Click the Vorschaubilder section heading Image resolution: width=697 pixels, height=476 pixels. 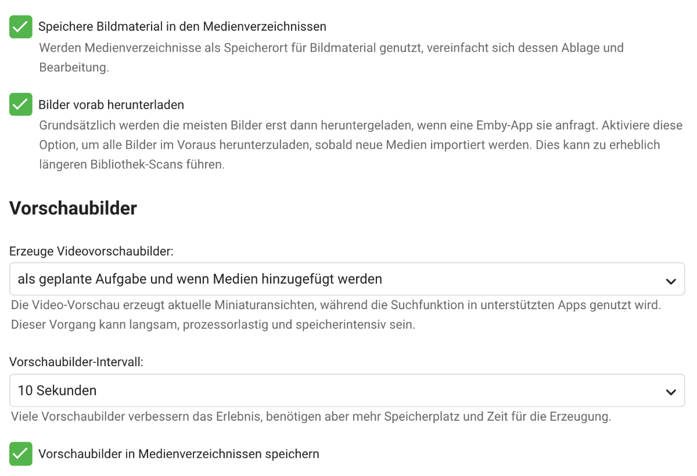73,209
